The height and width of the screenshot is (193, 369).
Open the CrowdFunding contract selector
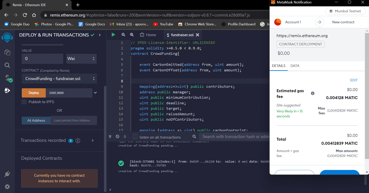pos(59,79)
